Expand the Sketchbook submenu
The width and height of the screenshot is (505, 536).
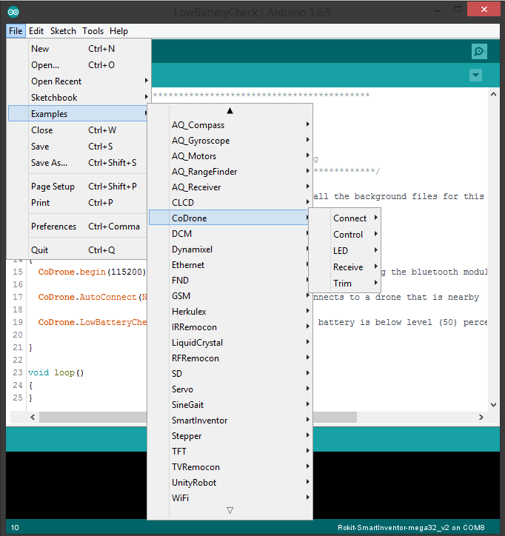coord(79,98)
